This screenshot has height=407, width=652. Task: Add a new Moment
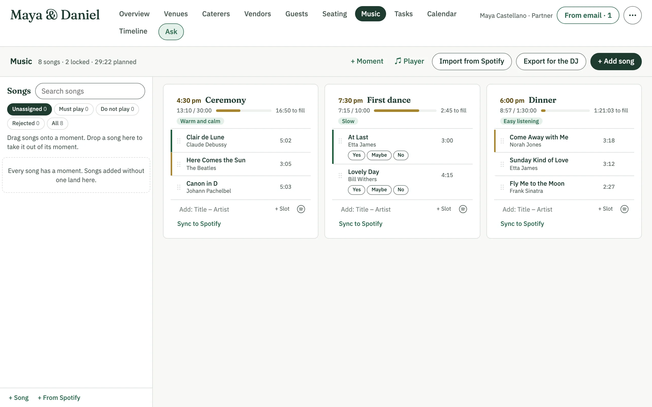coord(367,61)
